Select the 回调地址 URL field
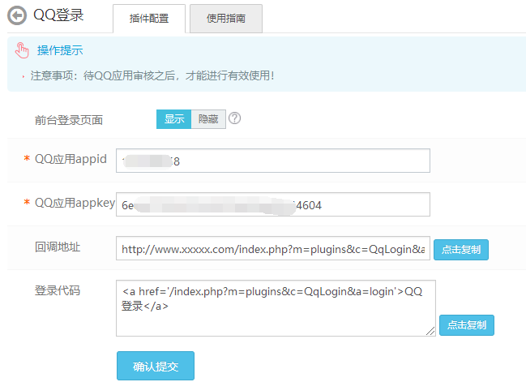The height and width of the screenshot is (382, 526). coord(273,248)
